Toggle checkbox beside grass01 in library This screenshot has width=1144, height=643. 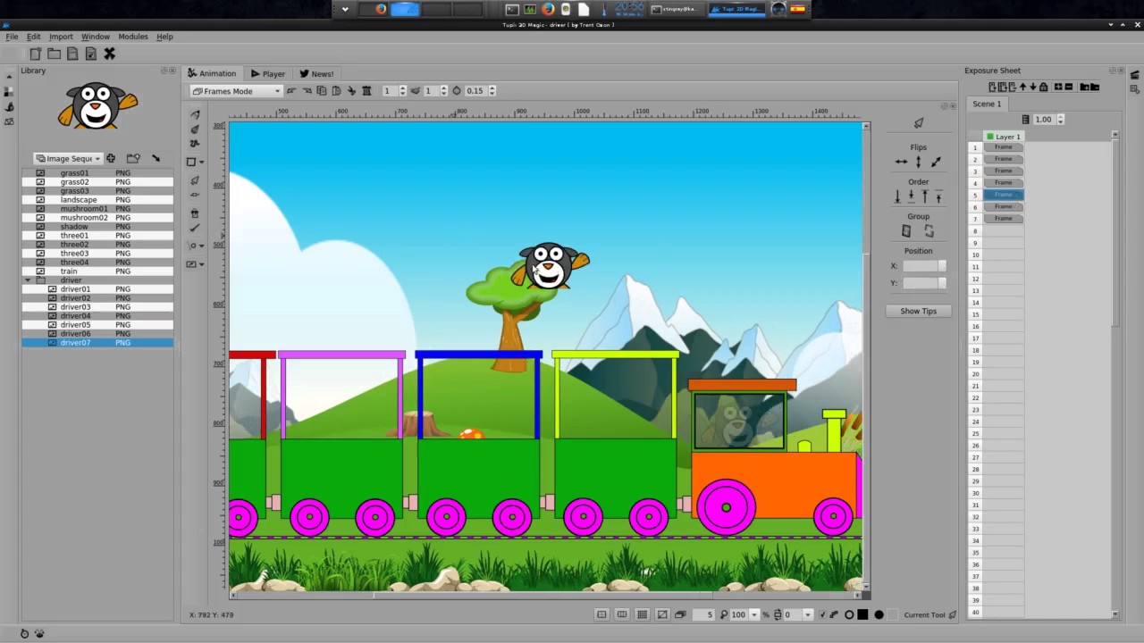pos(40,172)
